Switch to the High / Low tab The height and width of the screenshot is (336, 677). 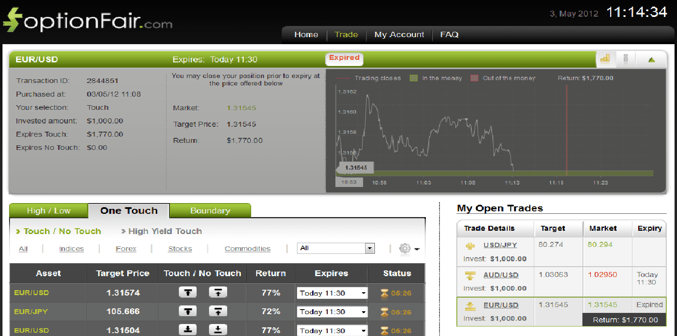click(x=49, y=211)
